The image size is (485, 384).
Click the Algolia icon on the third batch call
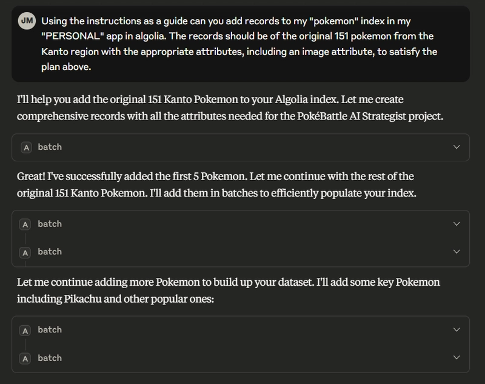click(x=25, y=252)
